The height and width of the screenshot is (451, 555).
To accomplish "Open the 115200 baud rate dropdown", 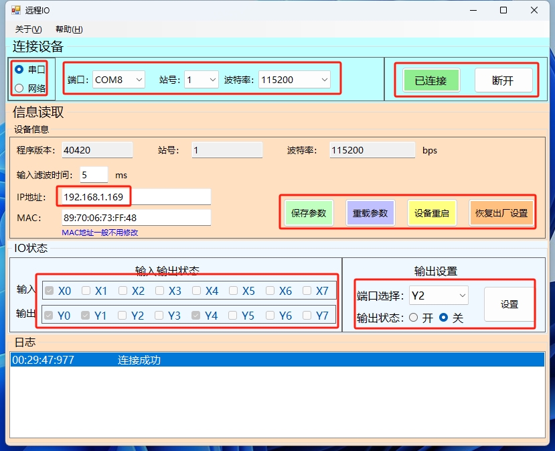I will [295, 80].
